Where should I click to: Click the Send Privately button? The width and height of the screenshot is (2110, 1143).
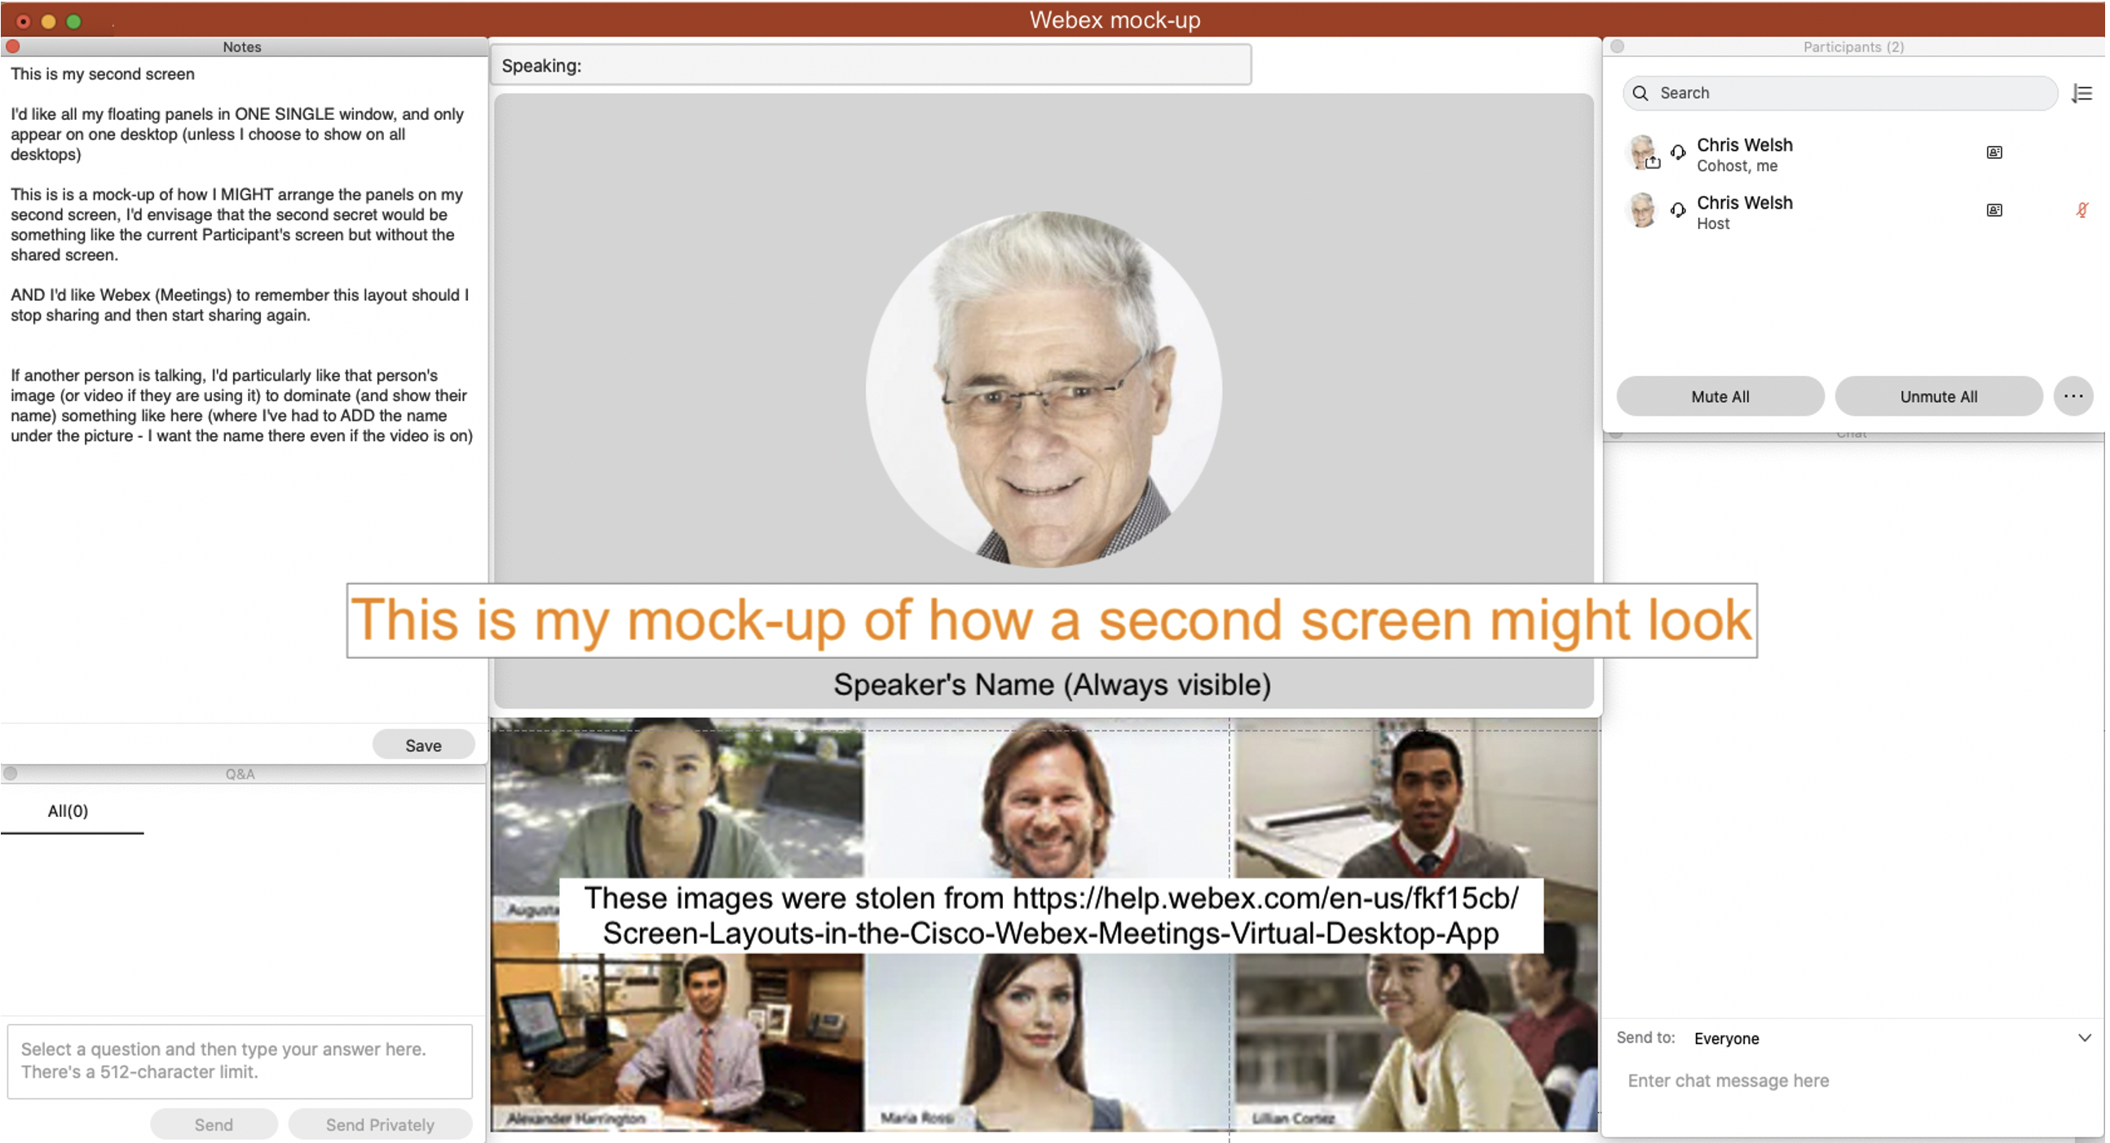coord(380,1124)
